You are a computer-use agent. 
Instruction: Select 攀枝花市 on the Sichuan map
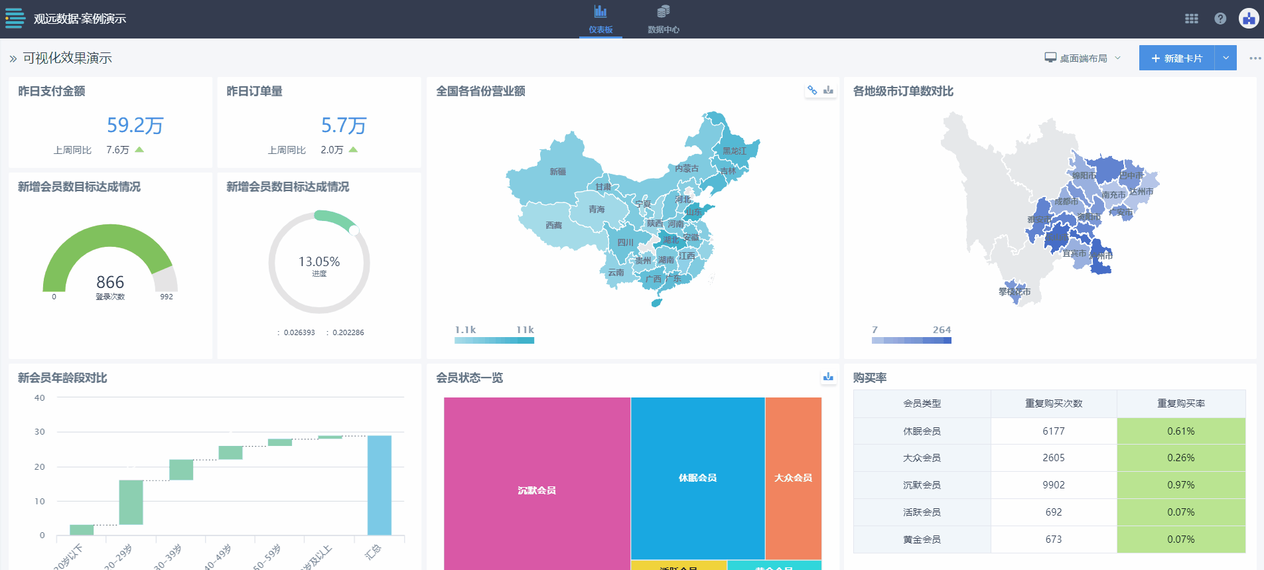coord(1015,292)
